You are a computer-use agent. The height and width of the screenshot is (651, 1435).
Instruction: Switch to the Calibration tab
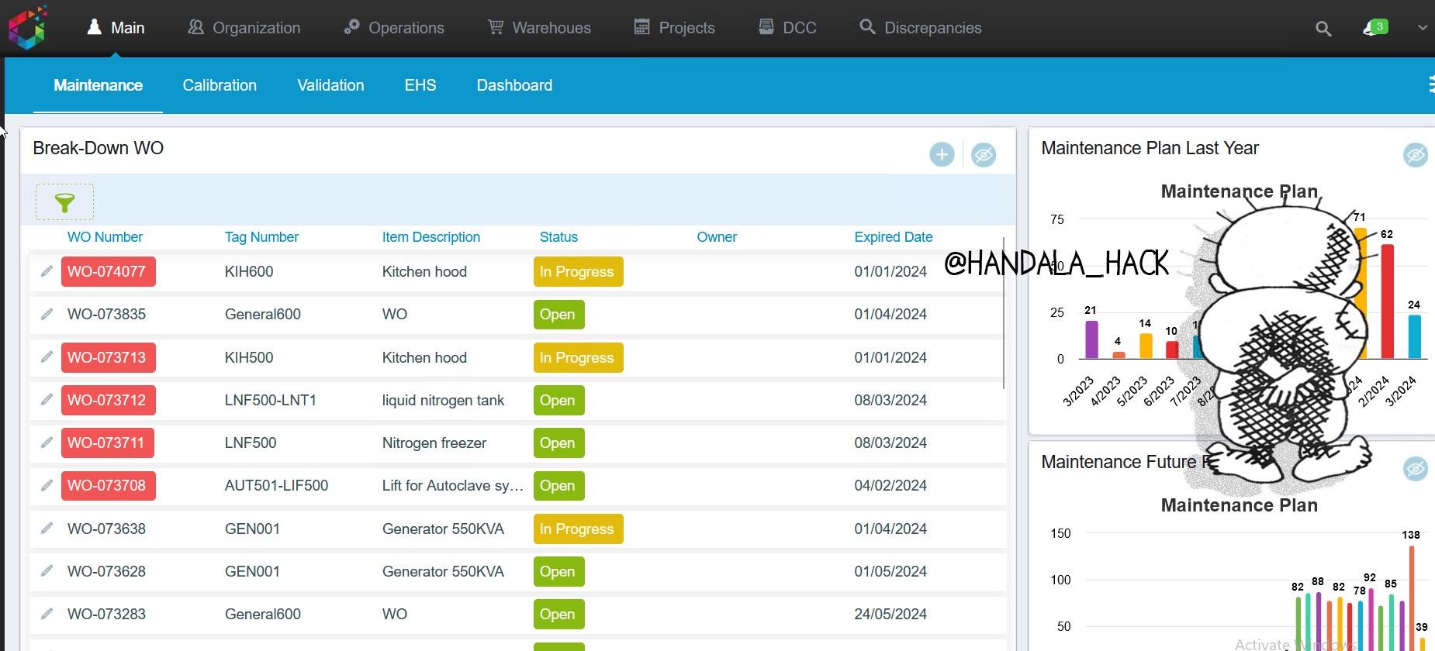[220, 85]
